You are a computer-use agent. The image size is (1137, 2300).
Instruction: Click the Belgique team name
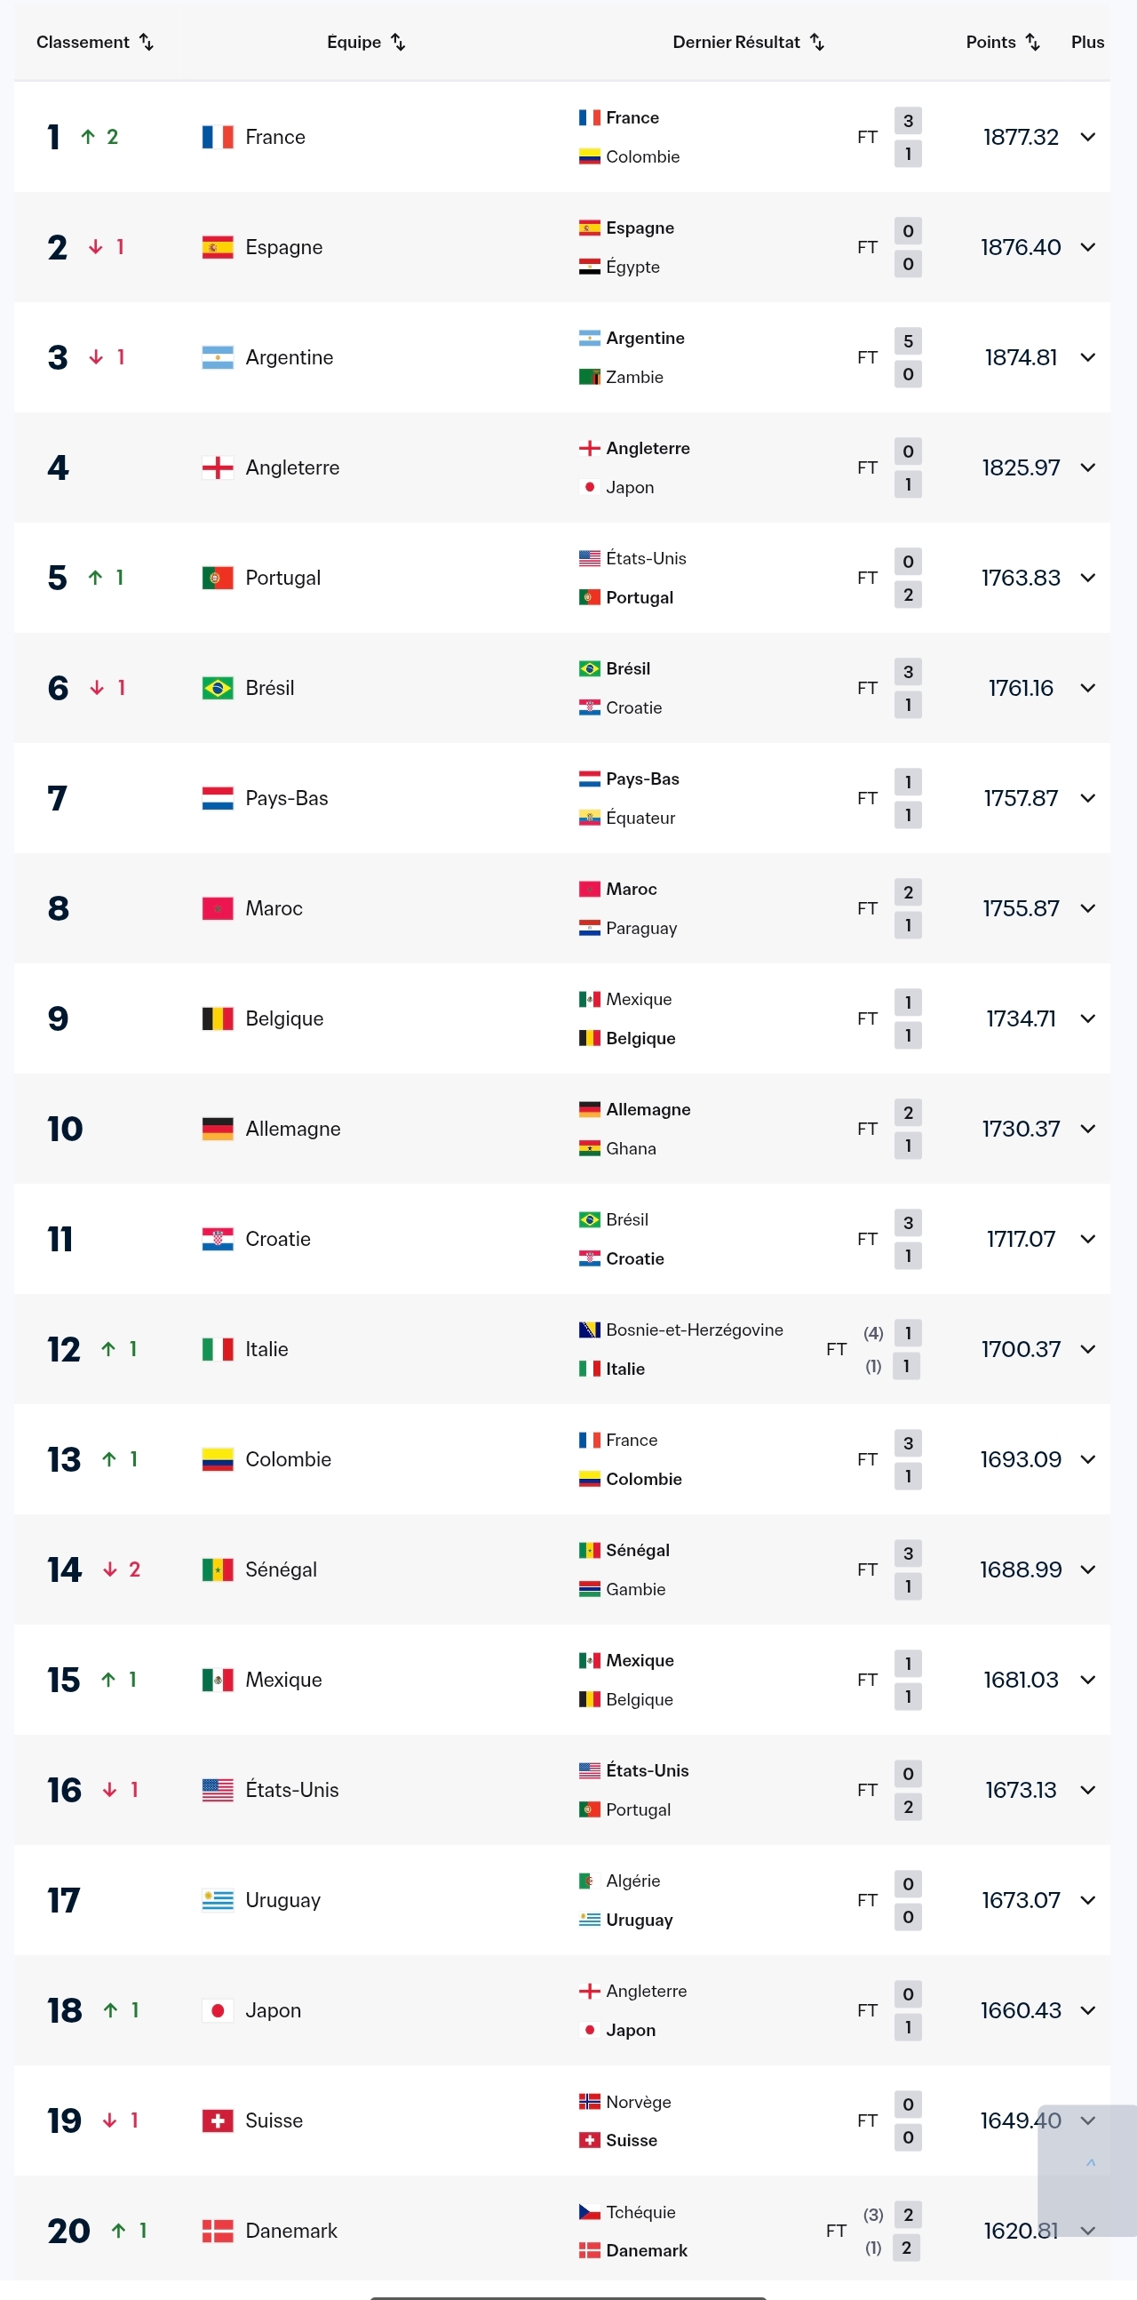(x=283, y=1018)
